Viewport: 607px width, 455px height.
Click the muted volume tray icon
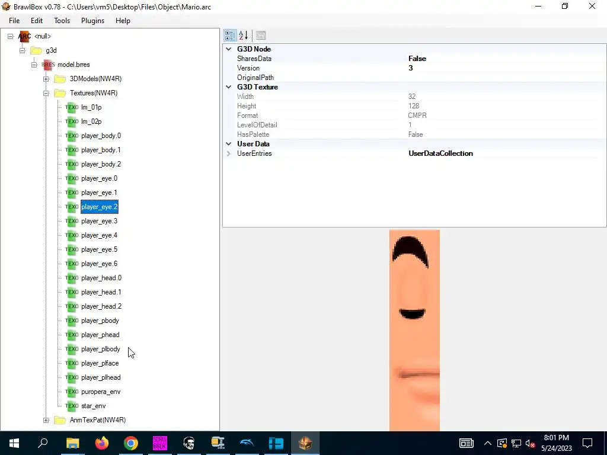coord(531,443)
